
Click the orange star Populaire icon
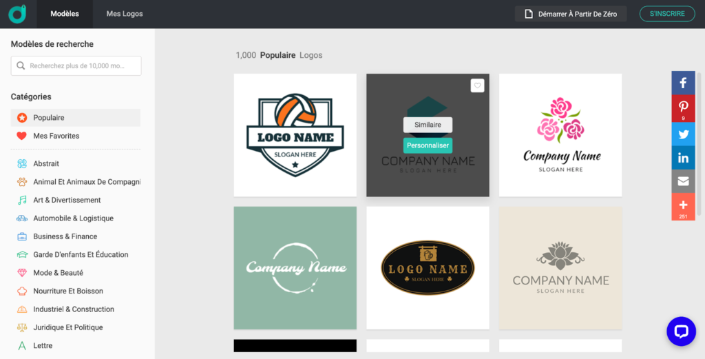pyautogui.click(x=21, y=118)
